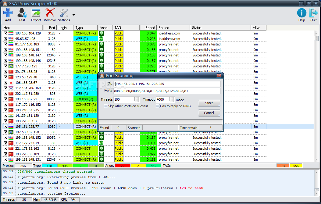Screen dimensions: 321x204
Task: Click the anonymity icon for 188.166.104.129
Action: coord(101,33)
